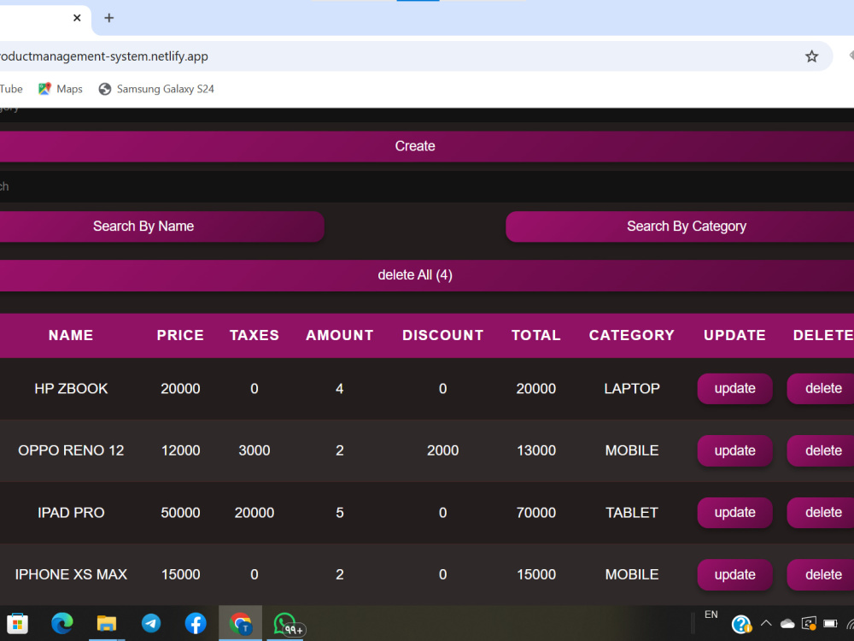The width and height of the screenshot is (854, 641).
Task: Click price 12000 in OPPO RENO 12 row
Action: [x=180, y=450]
